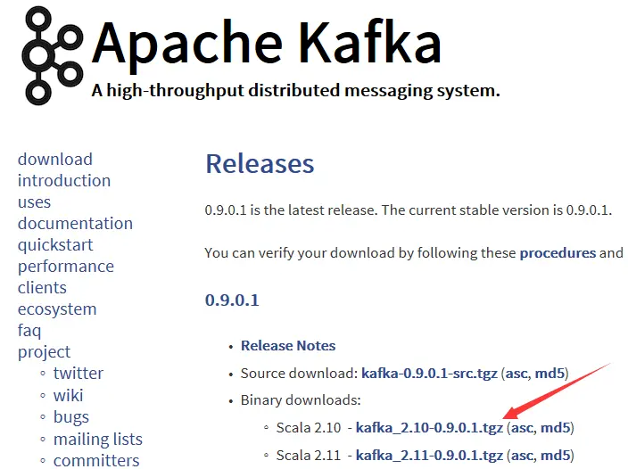
Task: Click the latest release sentence text
Action: 291,210
